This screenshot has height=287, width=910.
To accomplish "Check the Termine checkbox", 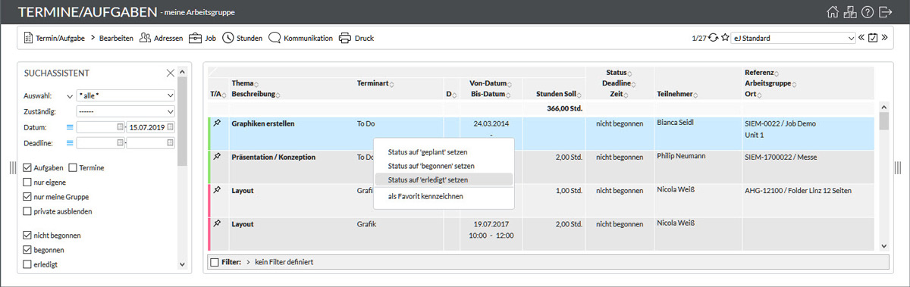I will (74, 167).
